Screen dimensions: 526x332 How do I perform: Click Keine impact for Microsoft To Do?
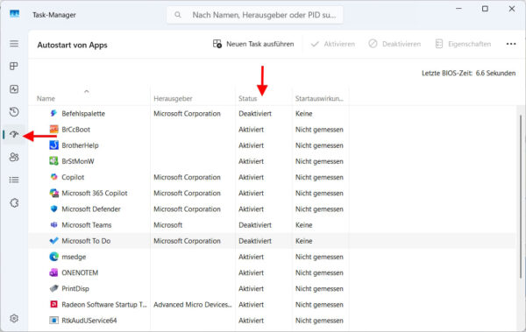pyautogui.click(x=304, y=241)
